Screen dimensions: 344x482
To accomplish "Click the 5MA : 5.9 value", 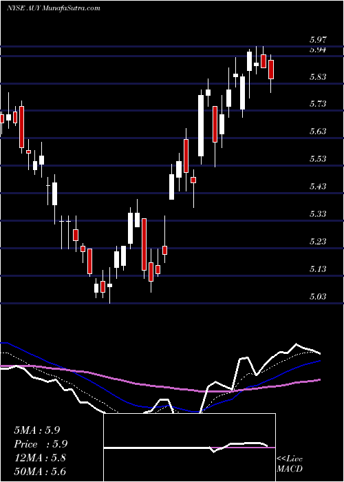I will 37,430.
